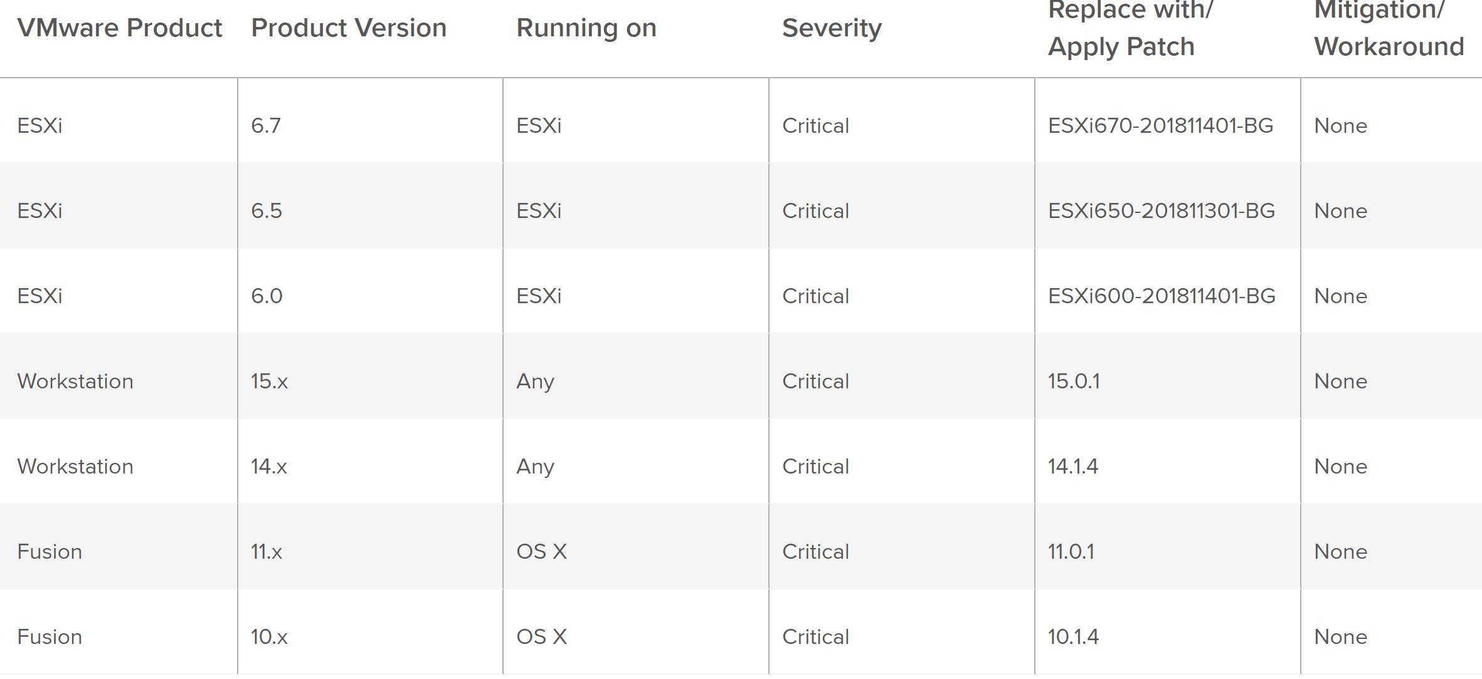Click the "VMware Product" column header
1482x679 pixels.
119,28
